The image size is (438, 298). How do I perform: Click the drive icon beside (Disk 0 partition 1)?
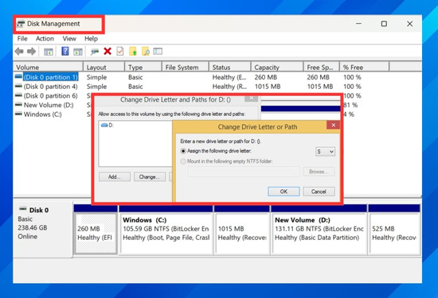tap(19, 76)
